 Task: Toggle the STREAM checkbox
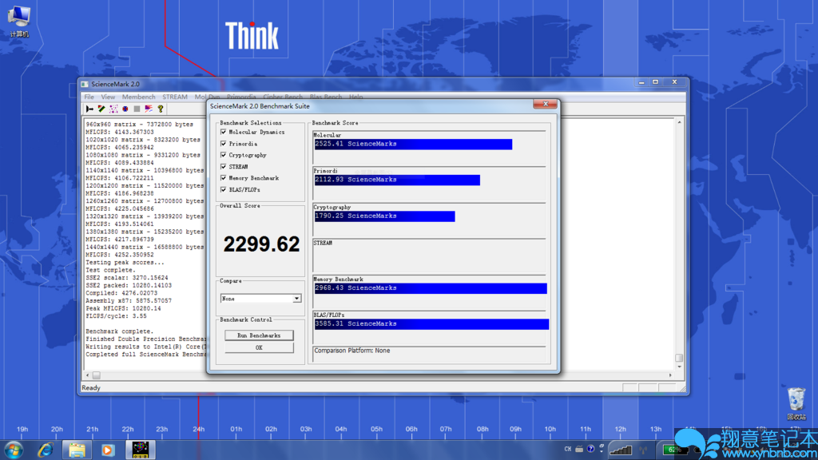coord(224,166)
